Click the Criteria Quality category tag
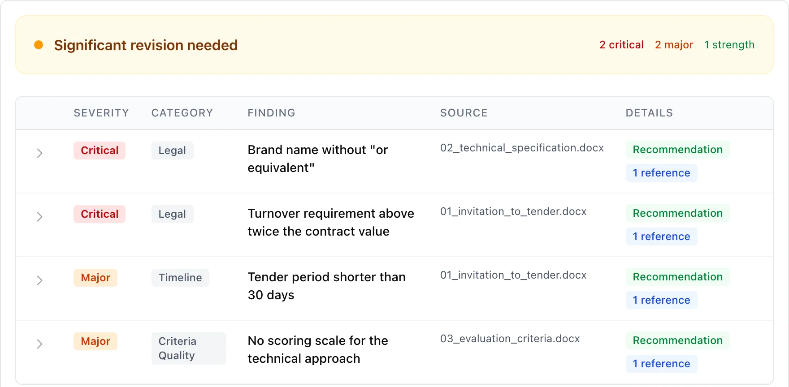This screenshot has width=789, height=387. [x=188, y=348]
